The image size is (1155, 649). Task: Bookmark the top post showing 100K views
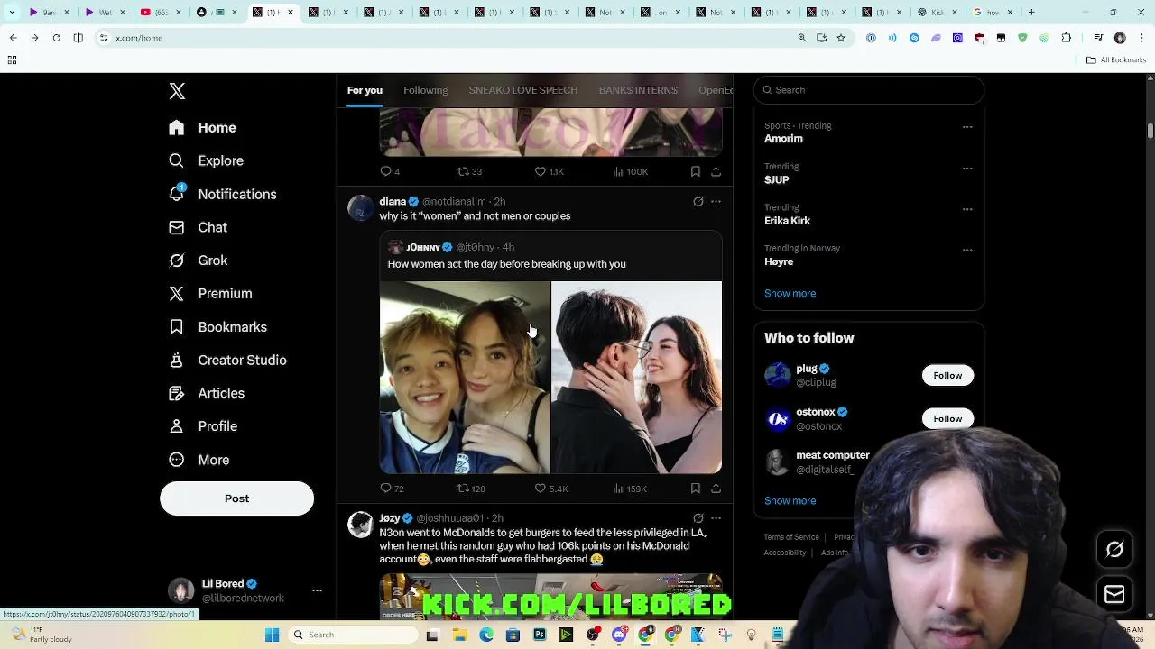[695, 171]
